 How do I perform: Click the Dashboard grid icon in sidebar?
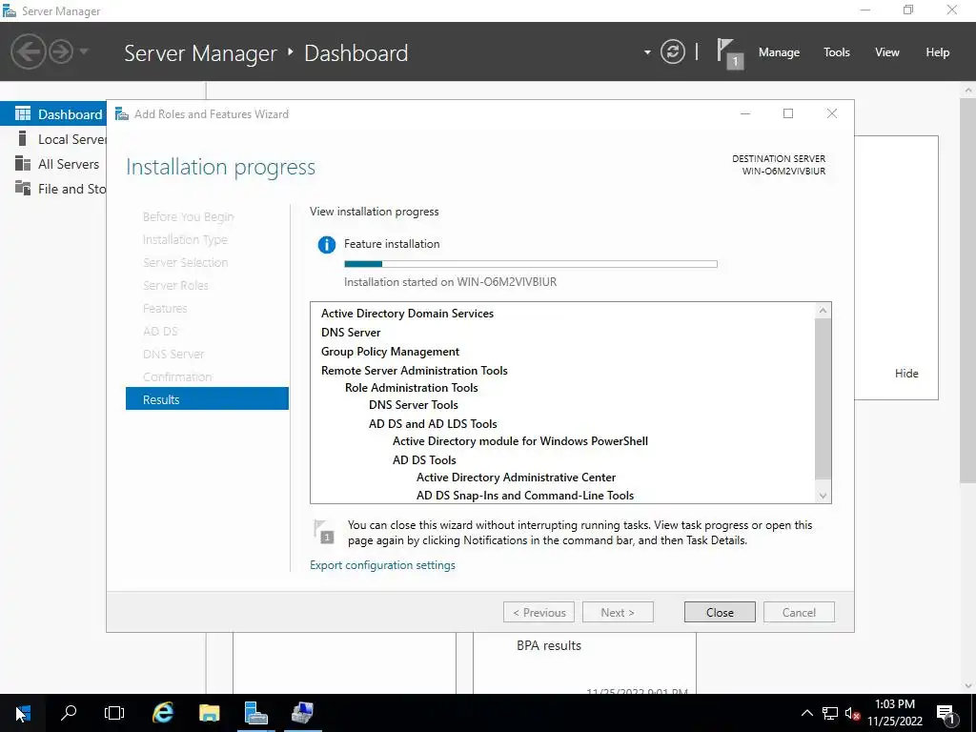point(23,113)
